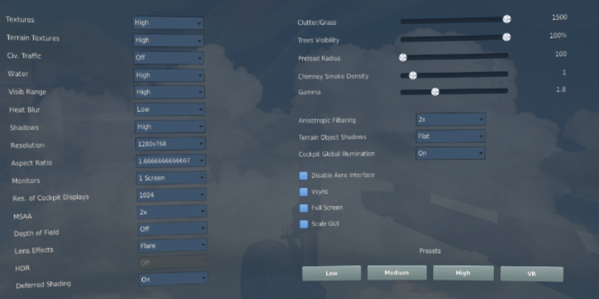Enable the Vsync checkbox
599x299 pixels.
[x=304, y=192]
